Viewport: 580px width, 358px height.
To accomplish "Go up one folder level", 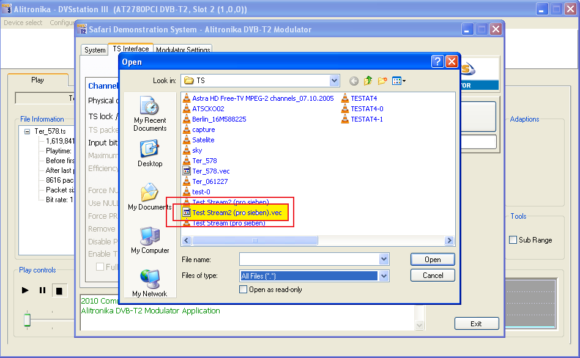I will (x=368, y=81).
